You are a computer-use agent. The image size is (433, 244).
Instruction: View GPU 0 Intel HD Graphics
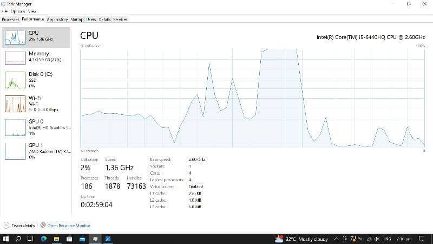coord(38,127)
